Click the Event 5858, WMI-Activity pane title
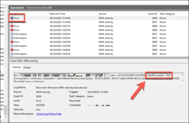The width and height of the screenshot is (189, 123). click(24, 61)
